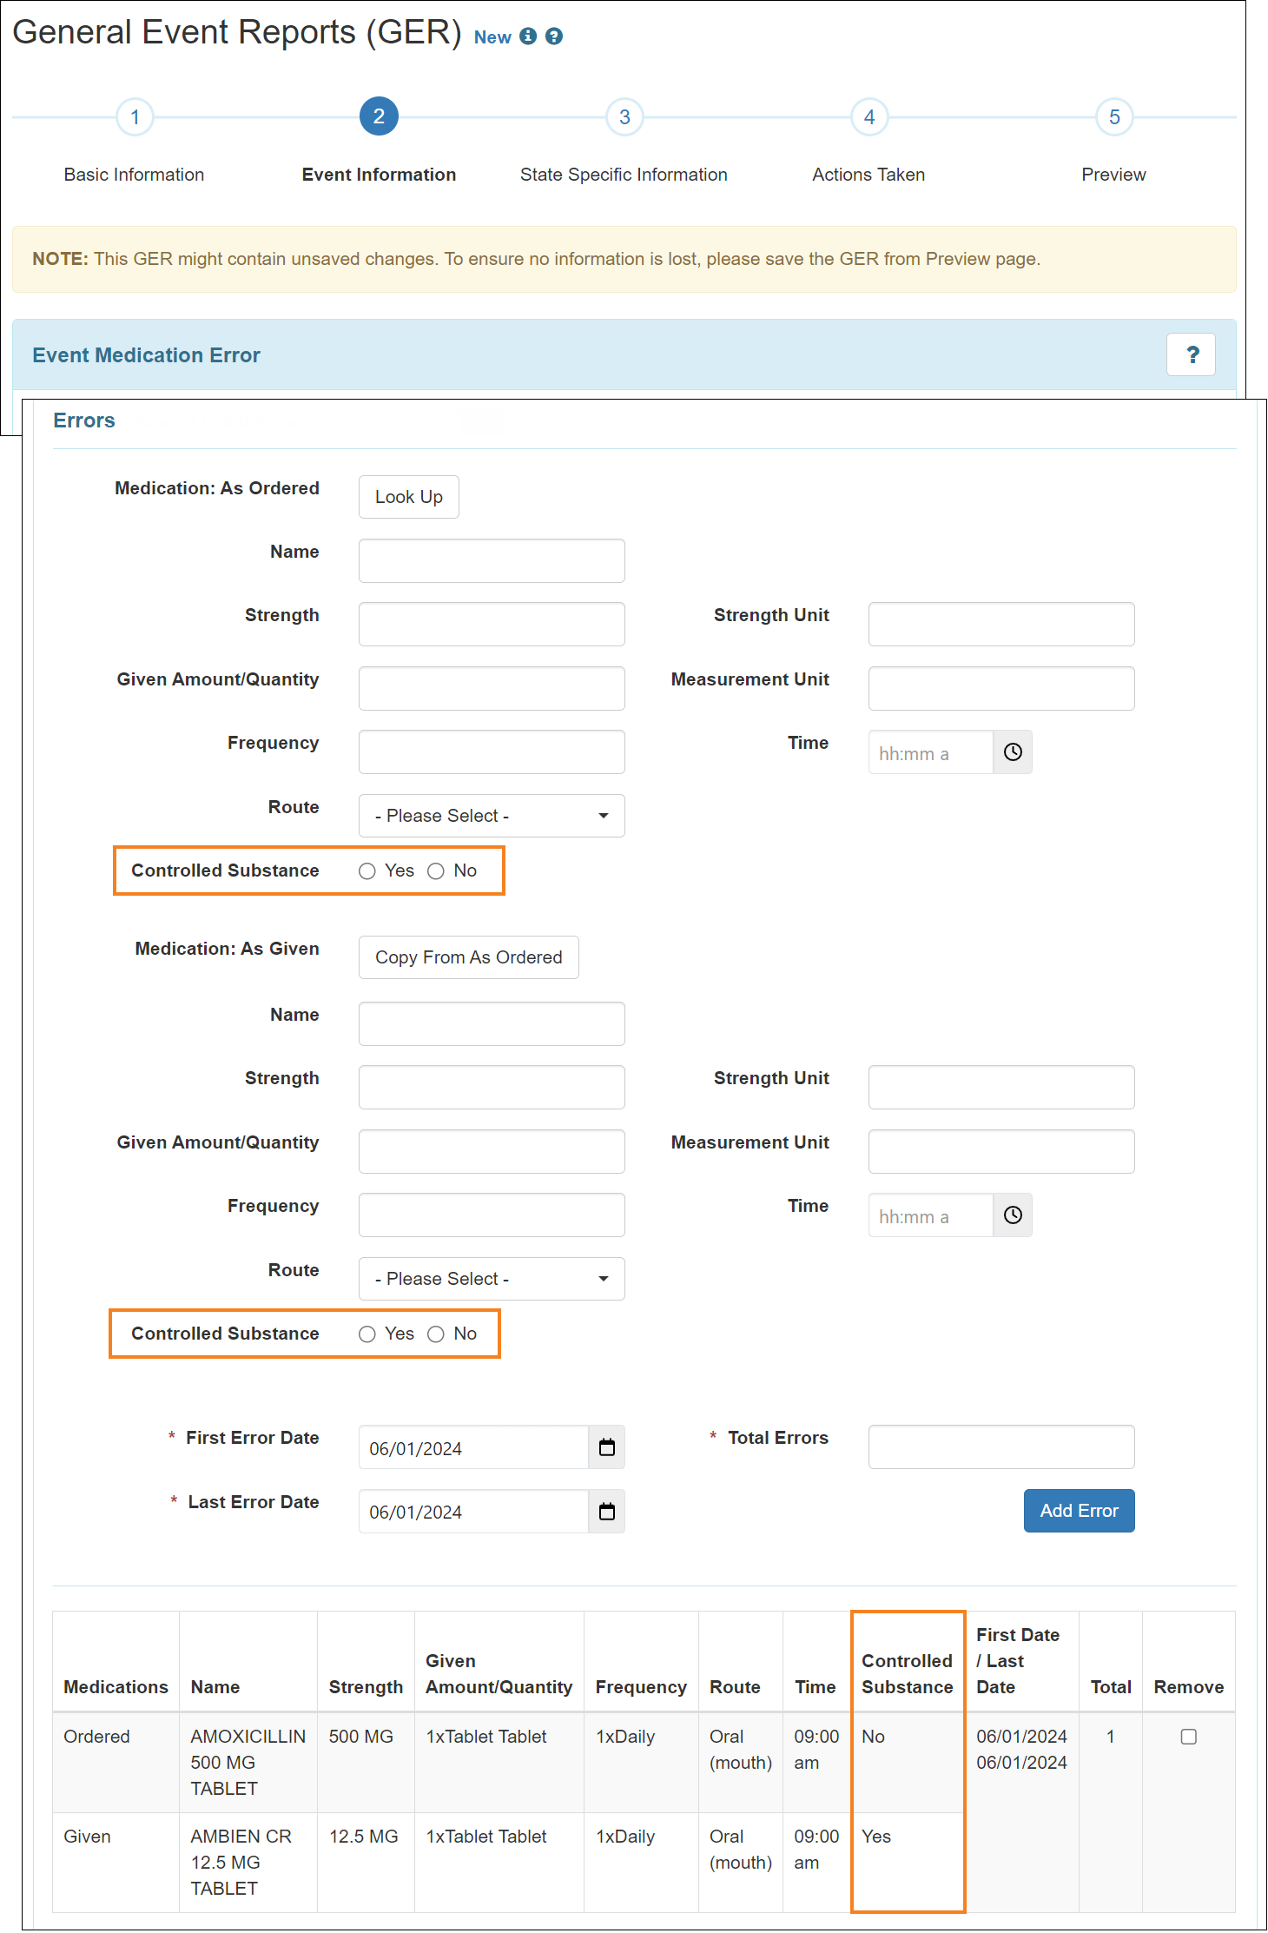Expand the As Ordered Route dropdown
The height and width of the screenshot is (1933, 1268).
tap(492, 816)
